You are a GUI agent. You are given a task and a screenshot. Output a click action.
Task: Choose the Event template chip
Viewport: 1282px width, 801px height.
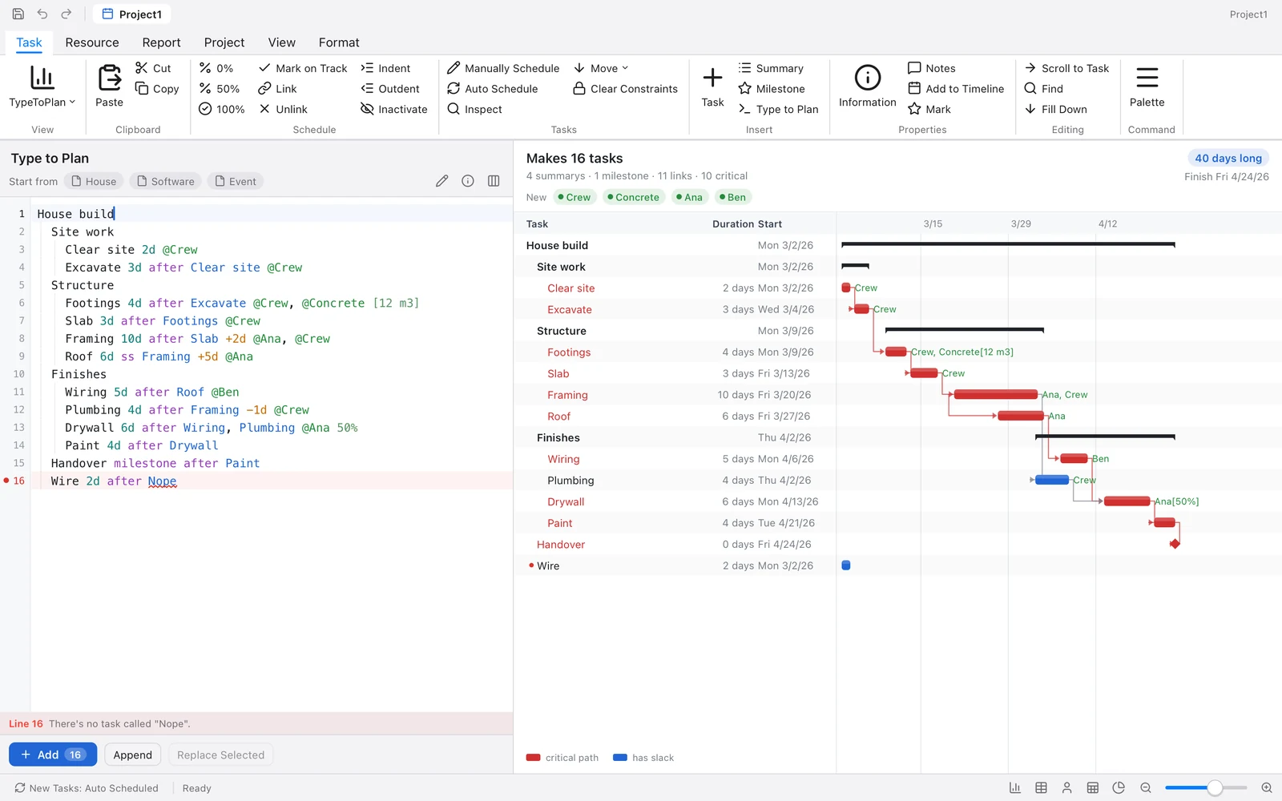click(x=236, y=182)
